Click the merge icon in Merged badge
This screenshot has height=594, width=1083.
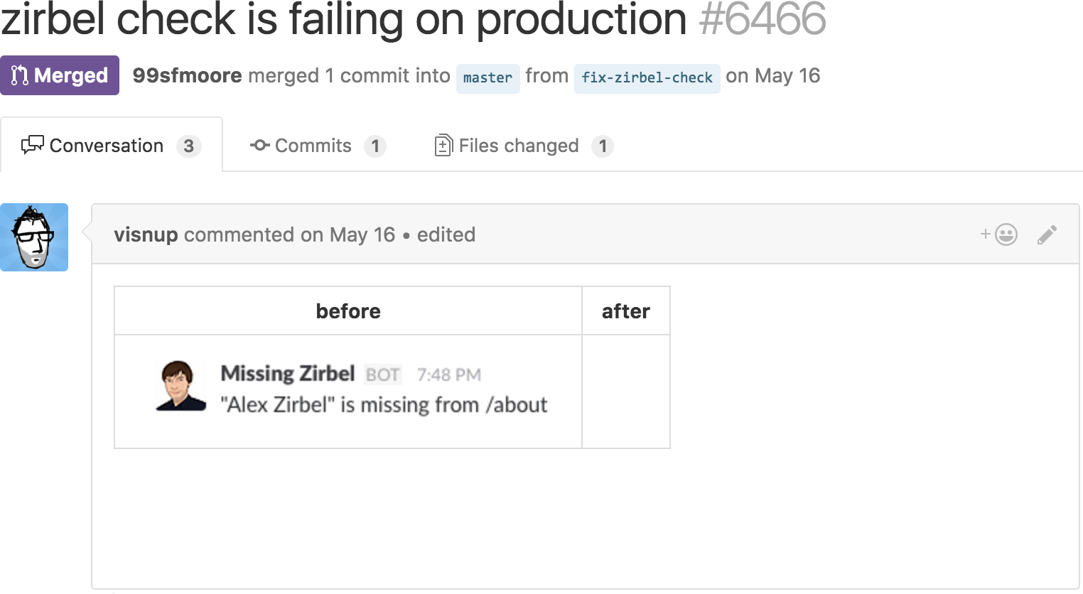click(20, 75)
